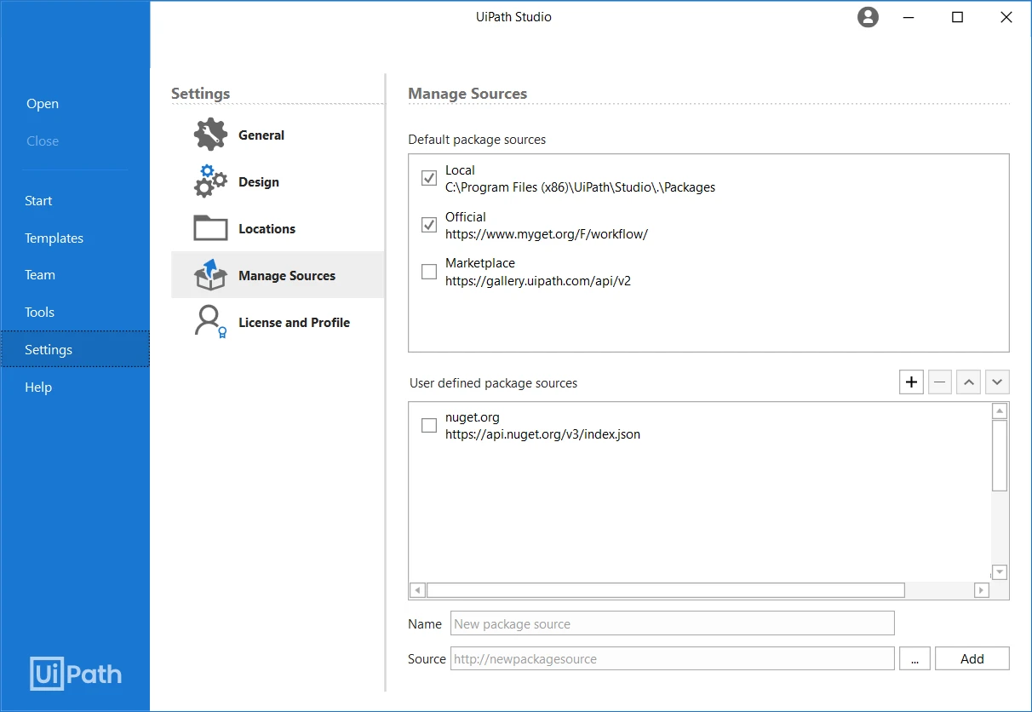This screenshot has height=712, width=1032.
Task: Click the UiPath logo in sidebar
Action: point(76,673)
